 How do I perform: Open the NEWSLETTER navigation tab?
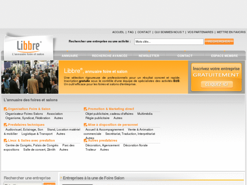click(x=149, y=56)
